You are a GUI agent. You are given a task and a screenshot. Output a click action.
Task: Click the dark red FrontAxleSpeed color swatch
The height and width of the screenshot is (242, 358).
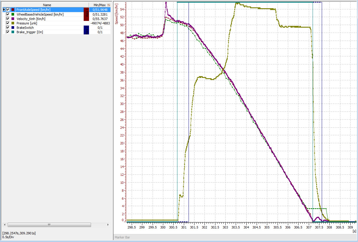pos(12,9)
